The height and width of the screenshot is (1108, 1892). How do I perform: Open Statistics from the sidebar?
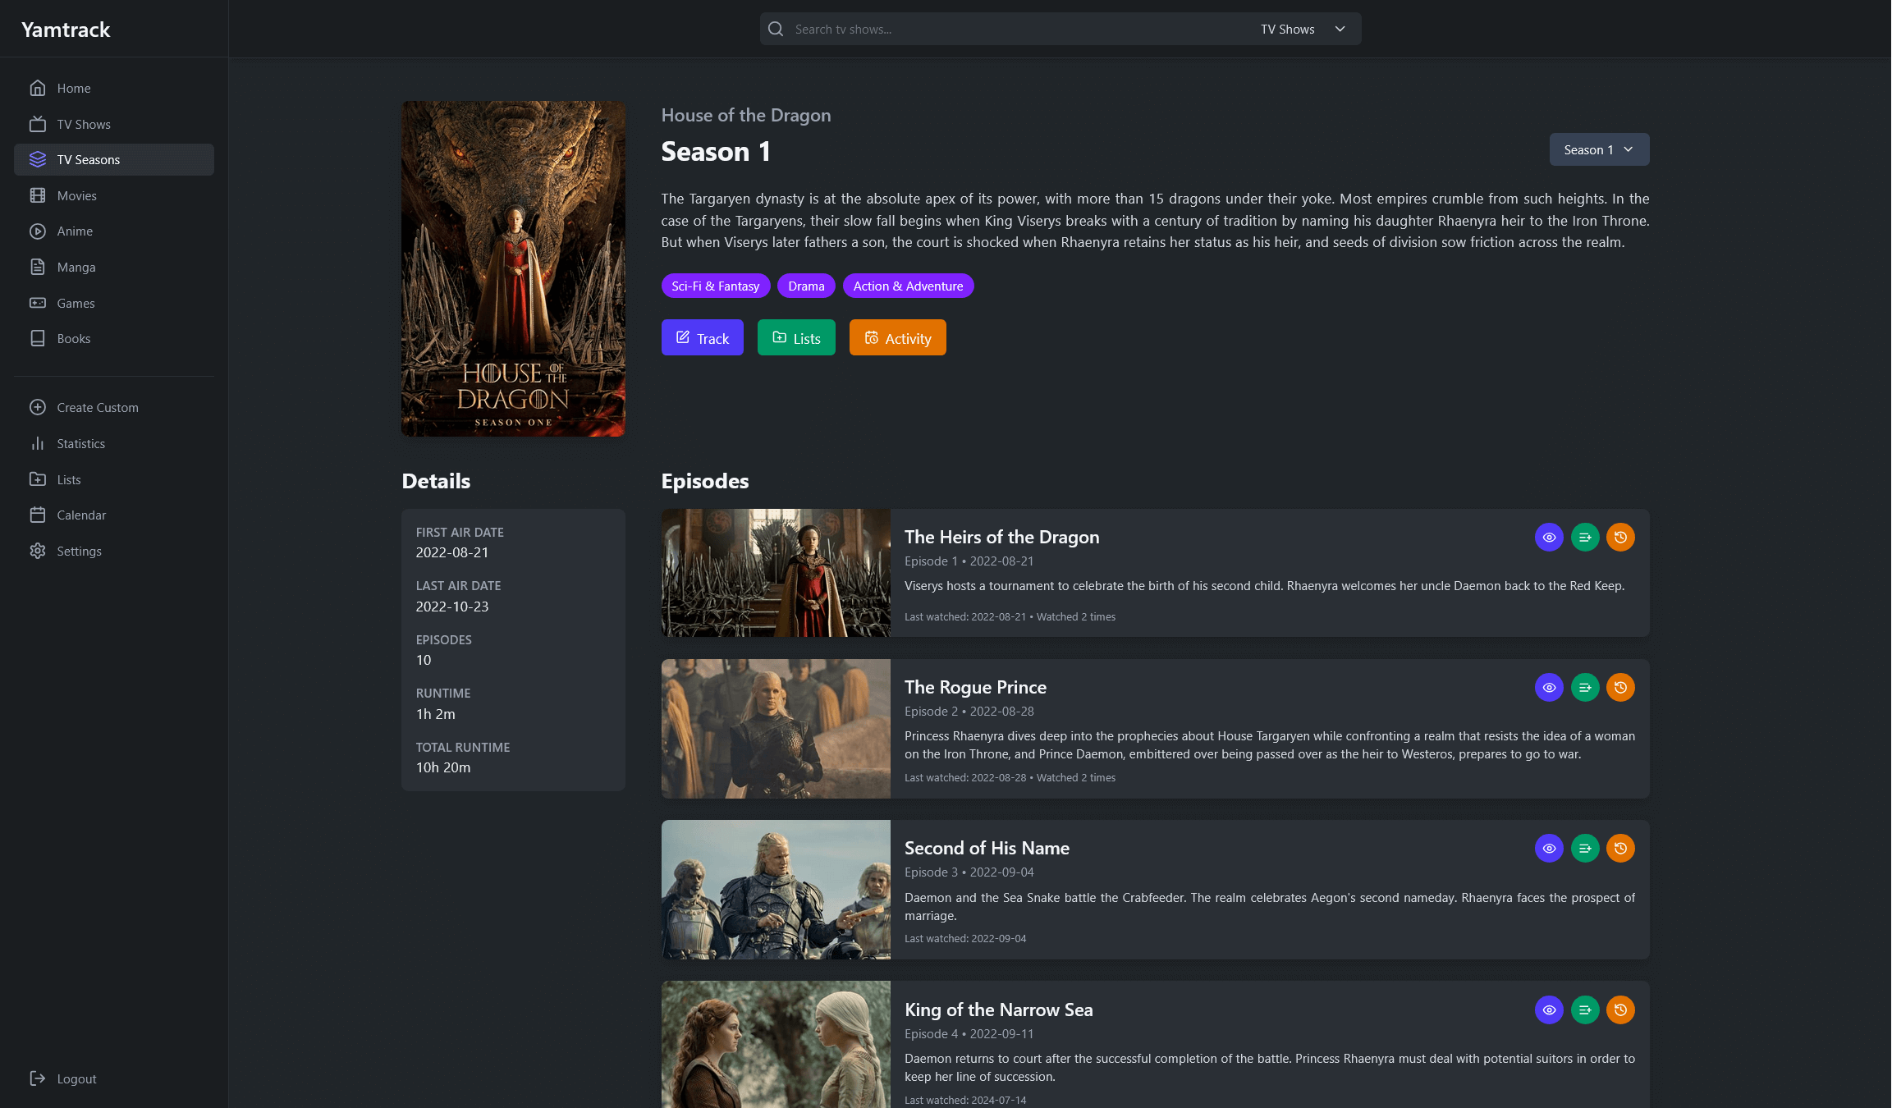pos(80,444)
